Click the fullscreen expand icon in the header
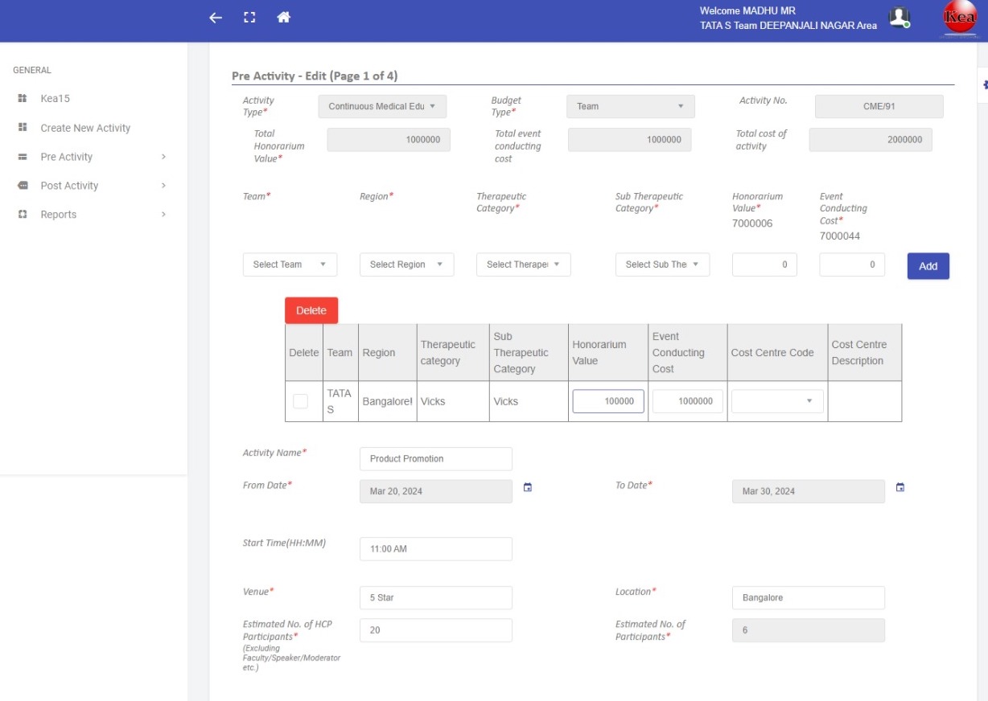 tap(249, 17)
